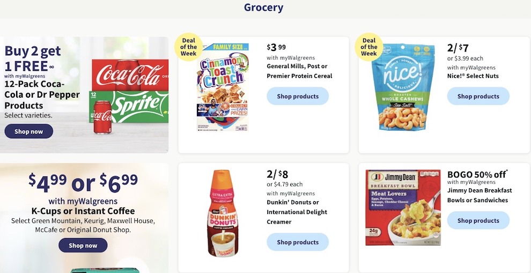Click the Coca-Cola 12-pack image

click(130, 75)
